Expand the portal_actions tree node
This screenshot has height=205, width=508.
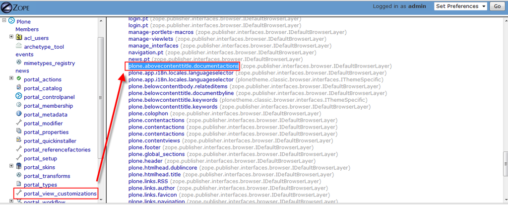point(11,78)
